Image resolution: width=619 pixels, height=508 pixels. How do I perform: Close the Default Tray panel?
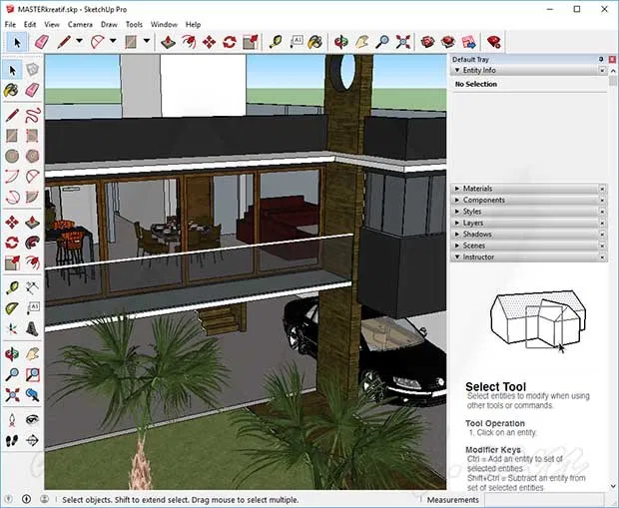[612, 59]
